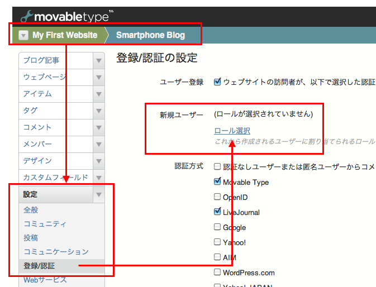This screenshot has height=287, width=376.
Task: Expand the タグ arrow
Action: (99, 111)
